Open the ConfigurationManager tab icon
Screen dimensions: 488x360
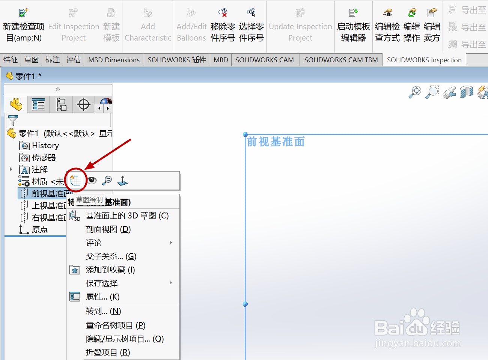[61, 104]
